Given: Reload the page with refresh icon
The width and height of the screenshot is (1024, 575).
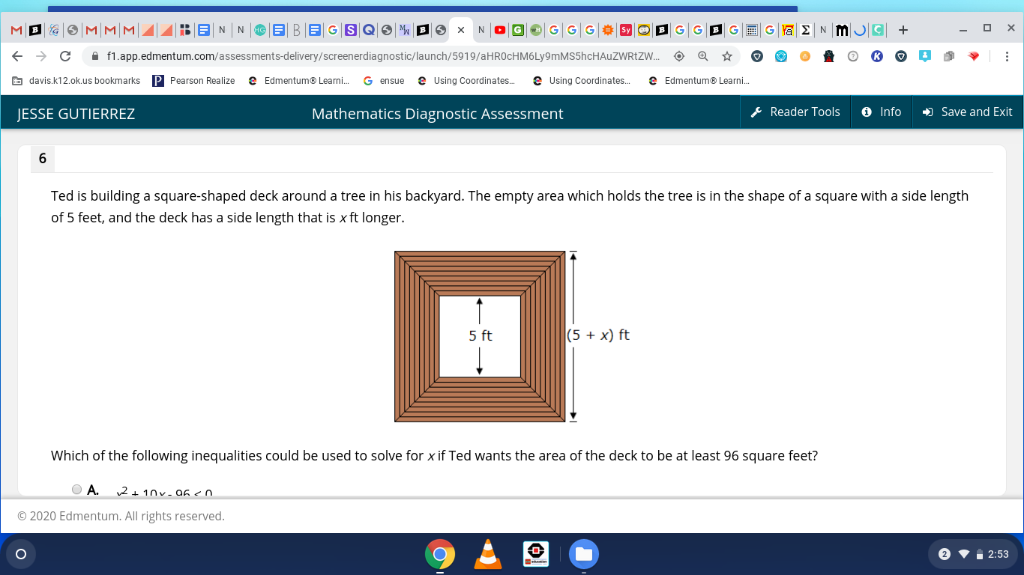Looking at the screenshot, I should click(x=65, y=56).
